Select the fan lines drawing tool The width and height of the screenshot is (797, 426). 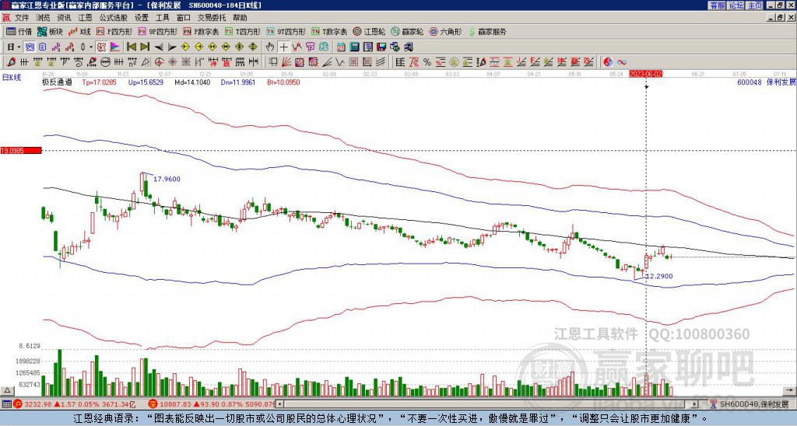point(286,62)
